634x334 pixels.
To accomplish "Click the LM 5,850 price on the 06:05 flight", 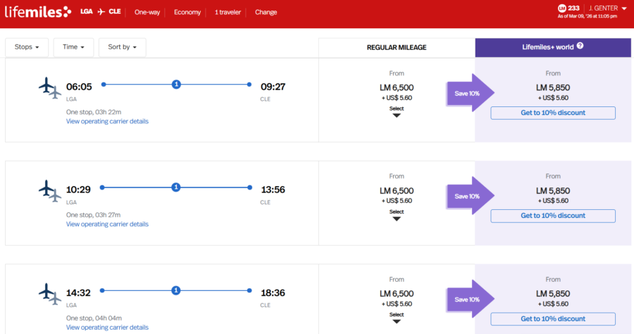I will point(553,87).
